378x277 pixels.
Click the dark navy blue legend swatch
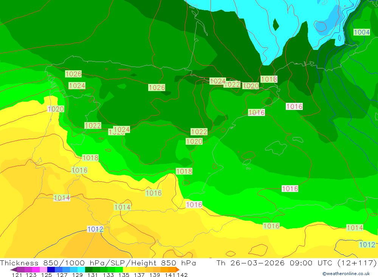click(51, 269)
